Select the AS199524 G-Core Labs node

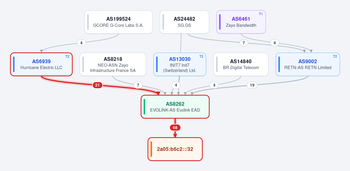pyautogui.click(x=118, y=22)
